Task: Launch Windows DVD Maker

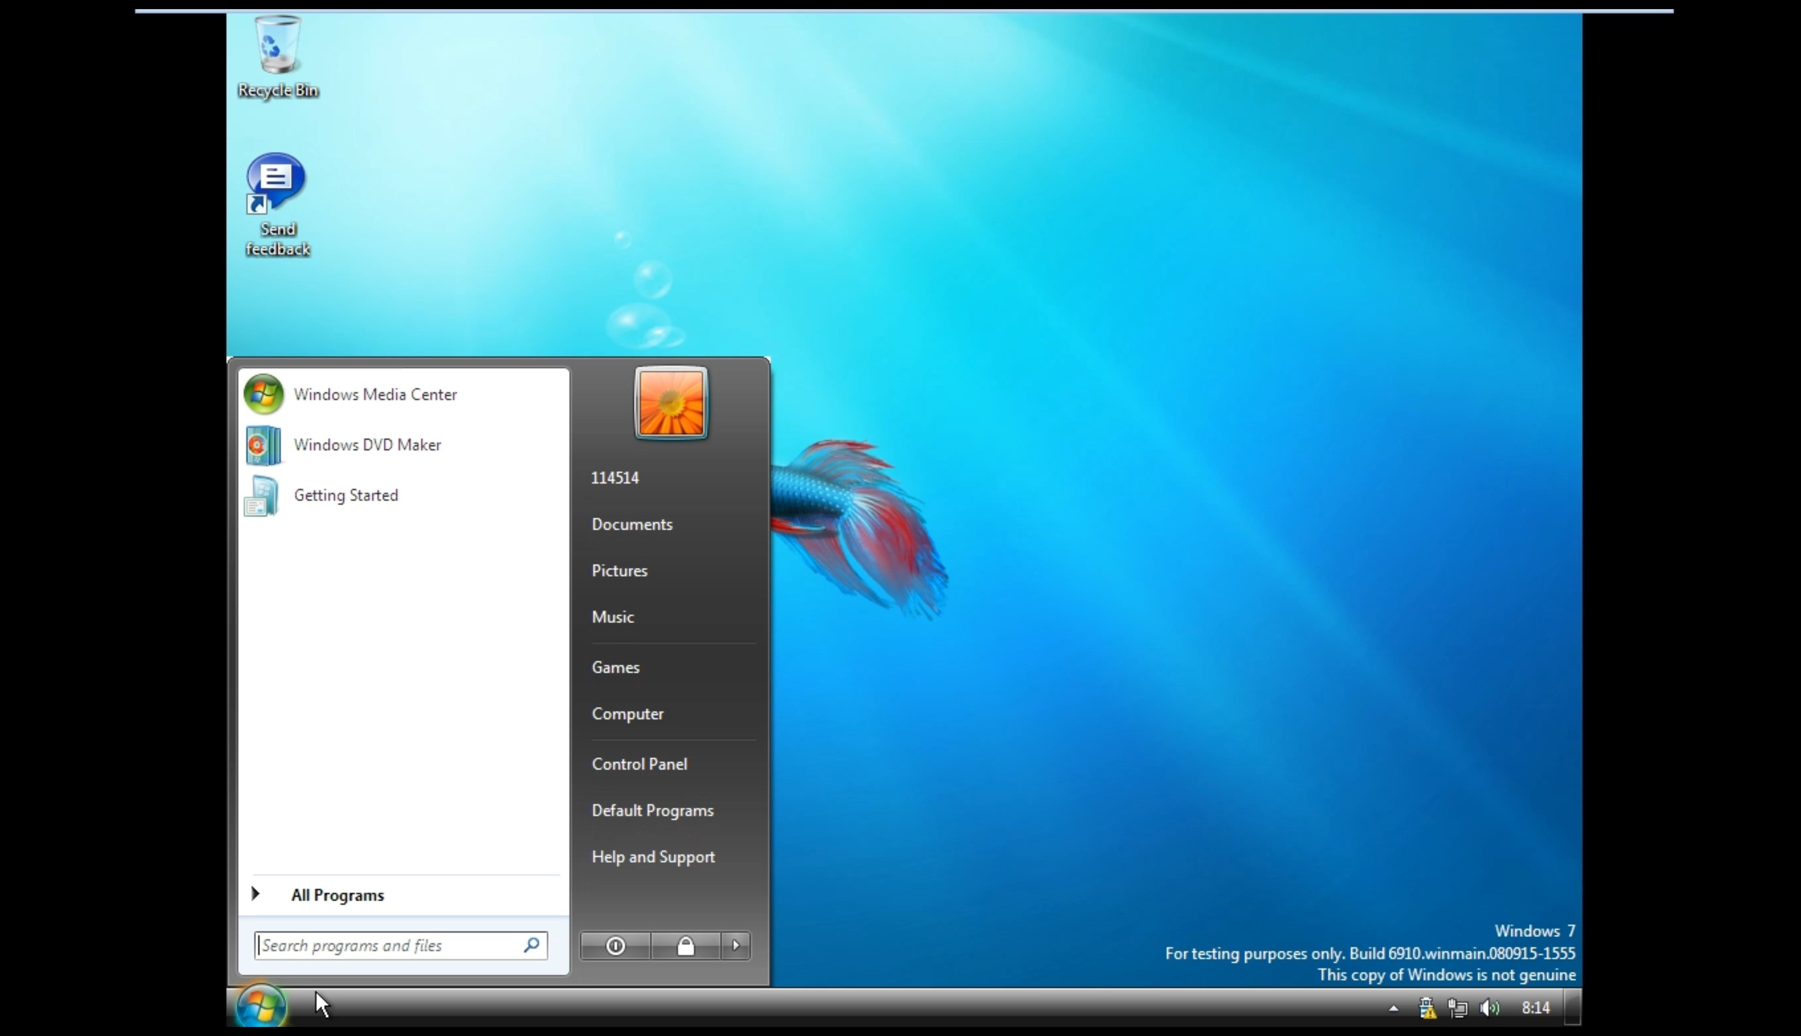Action: click(403, 445)
